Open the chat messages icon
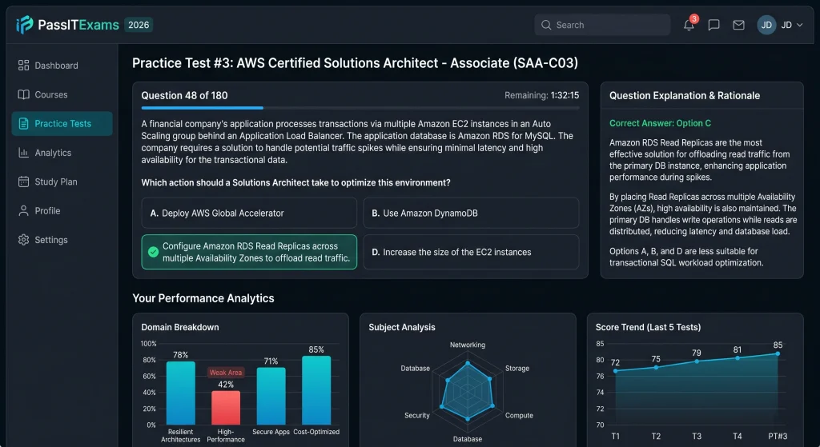The height and width of the screenshot is (447, 820). click(x=713, y=25)
